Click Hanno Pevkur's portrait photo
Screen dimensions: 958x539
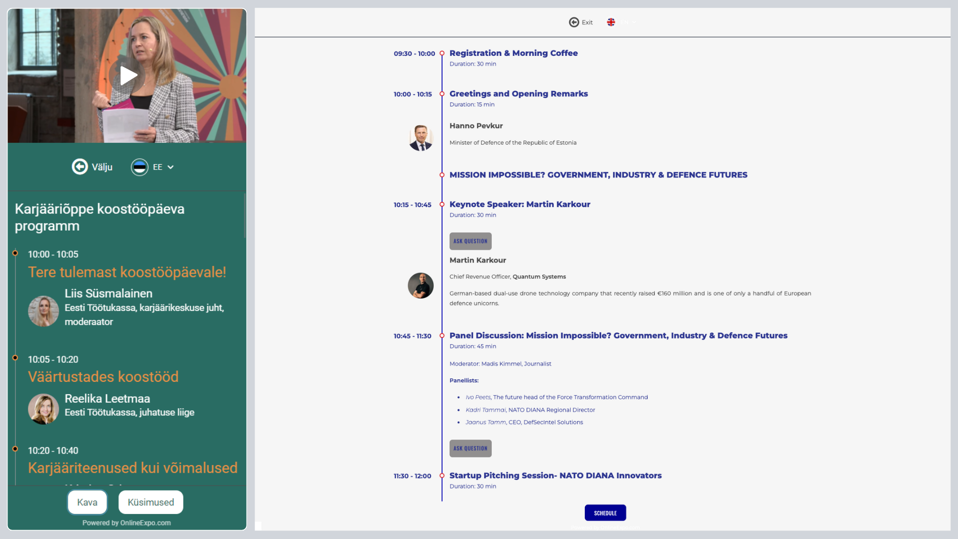pos(421,138)
